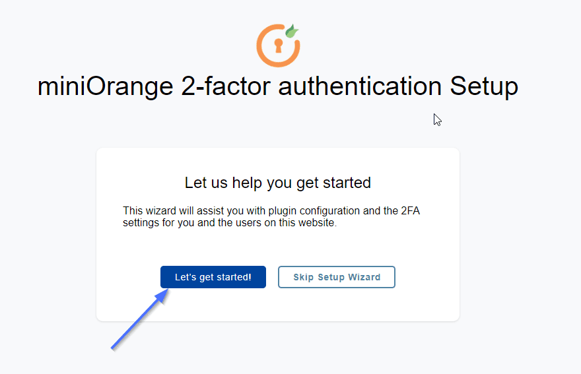This screenshot has height=374, width=581.
Task: Click the miniOrange orange logo icon
Action: [x=278, y=46]
